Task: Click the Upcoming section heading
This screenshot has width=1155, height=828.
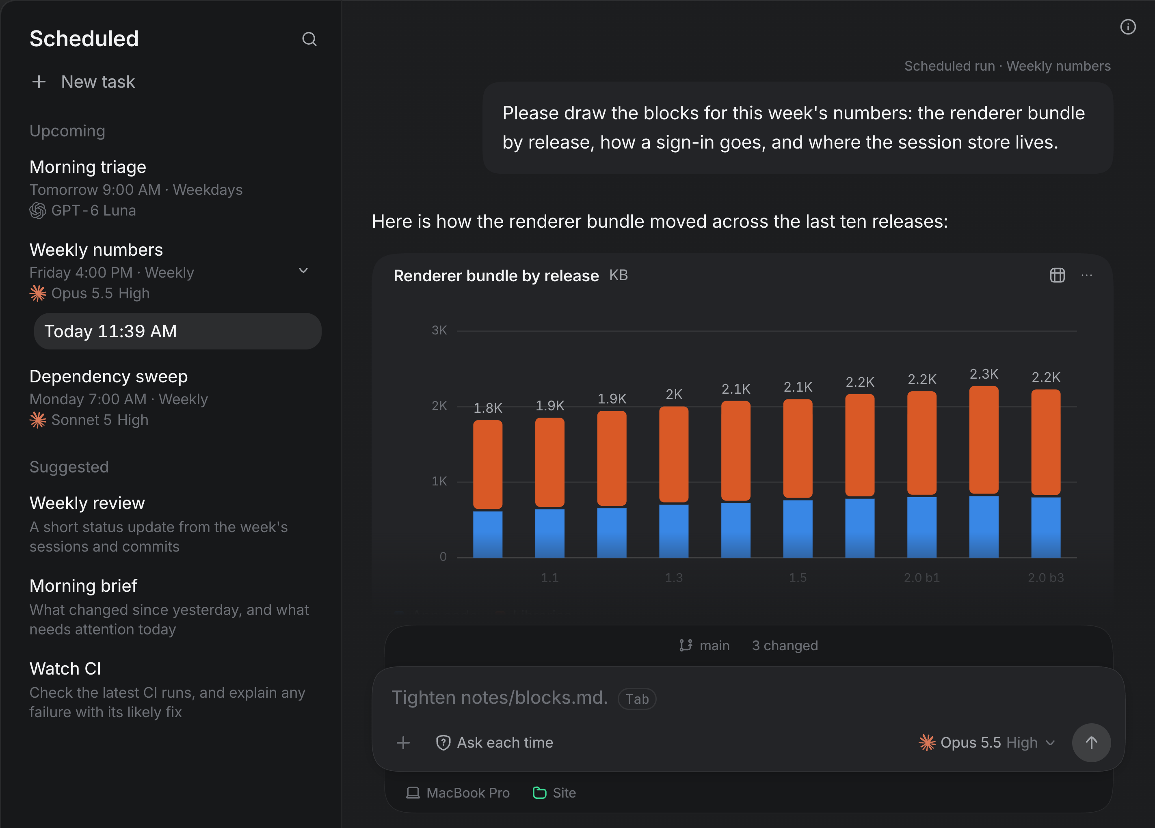Action: click(67, 131)
